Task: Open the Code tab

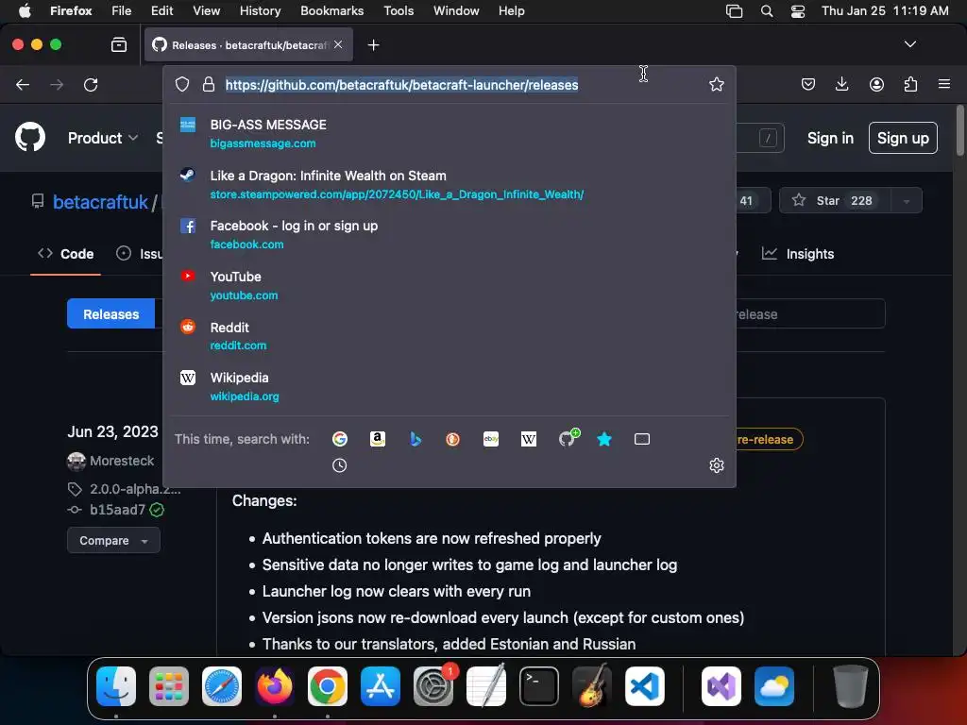Action: [x=66, y=254]
